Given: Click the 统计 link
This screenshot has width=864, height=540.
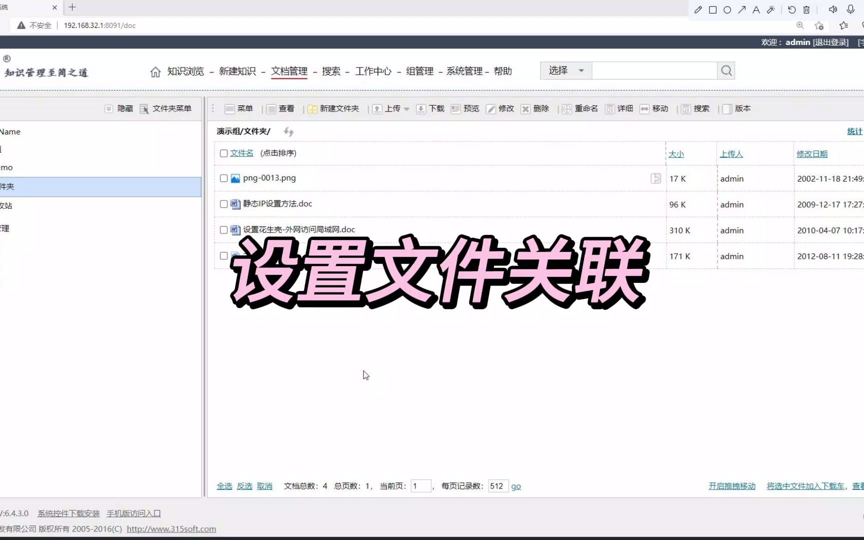Looking at the screenshot, I should (x=854, y=131).
